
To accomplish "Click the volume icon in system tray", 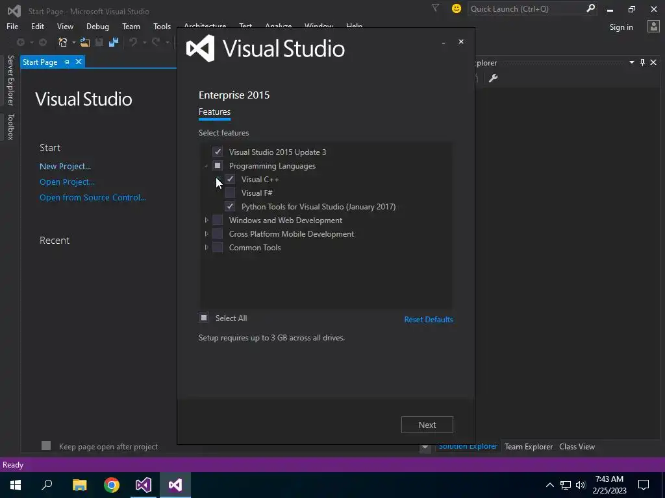I will 581,485.
